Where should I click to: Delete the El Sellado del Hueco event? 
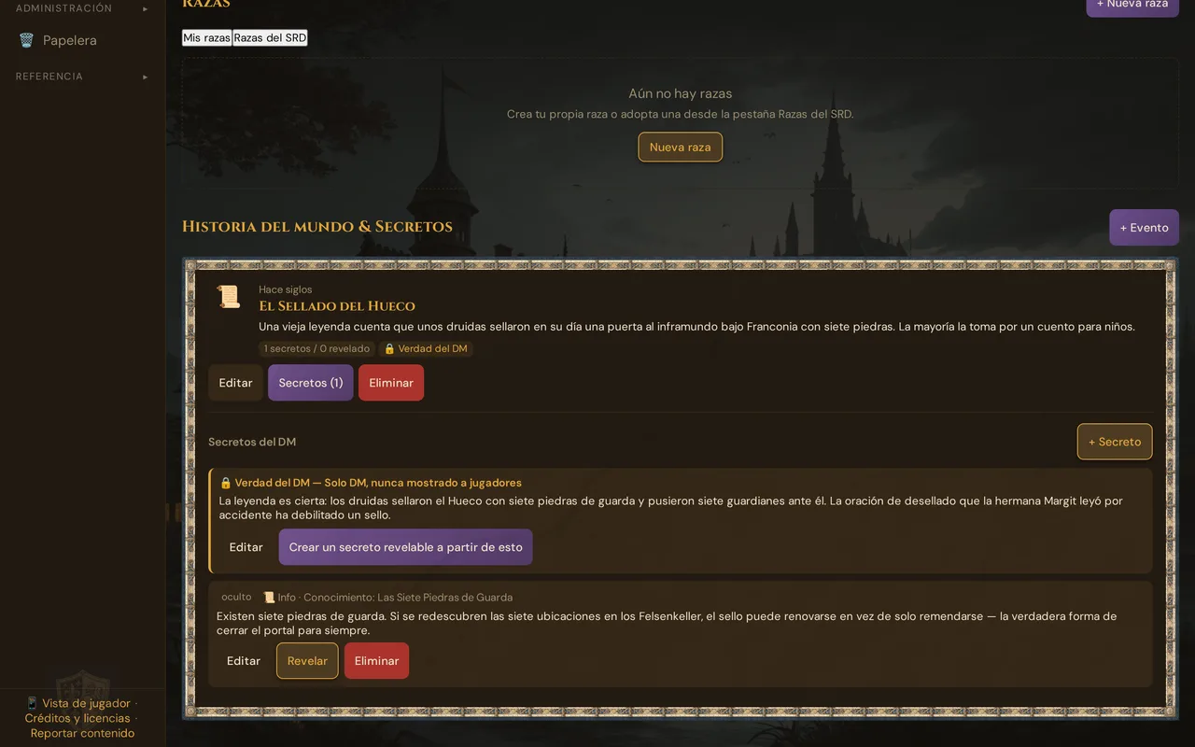[x=391, y=383]
